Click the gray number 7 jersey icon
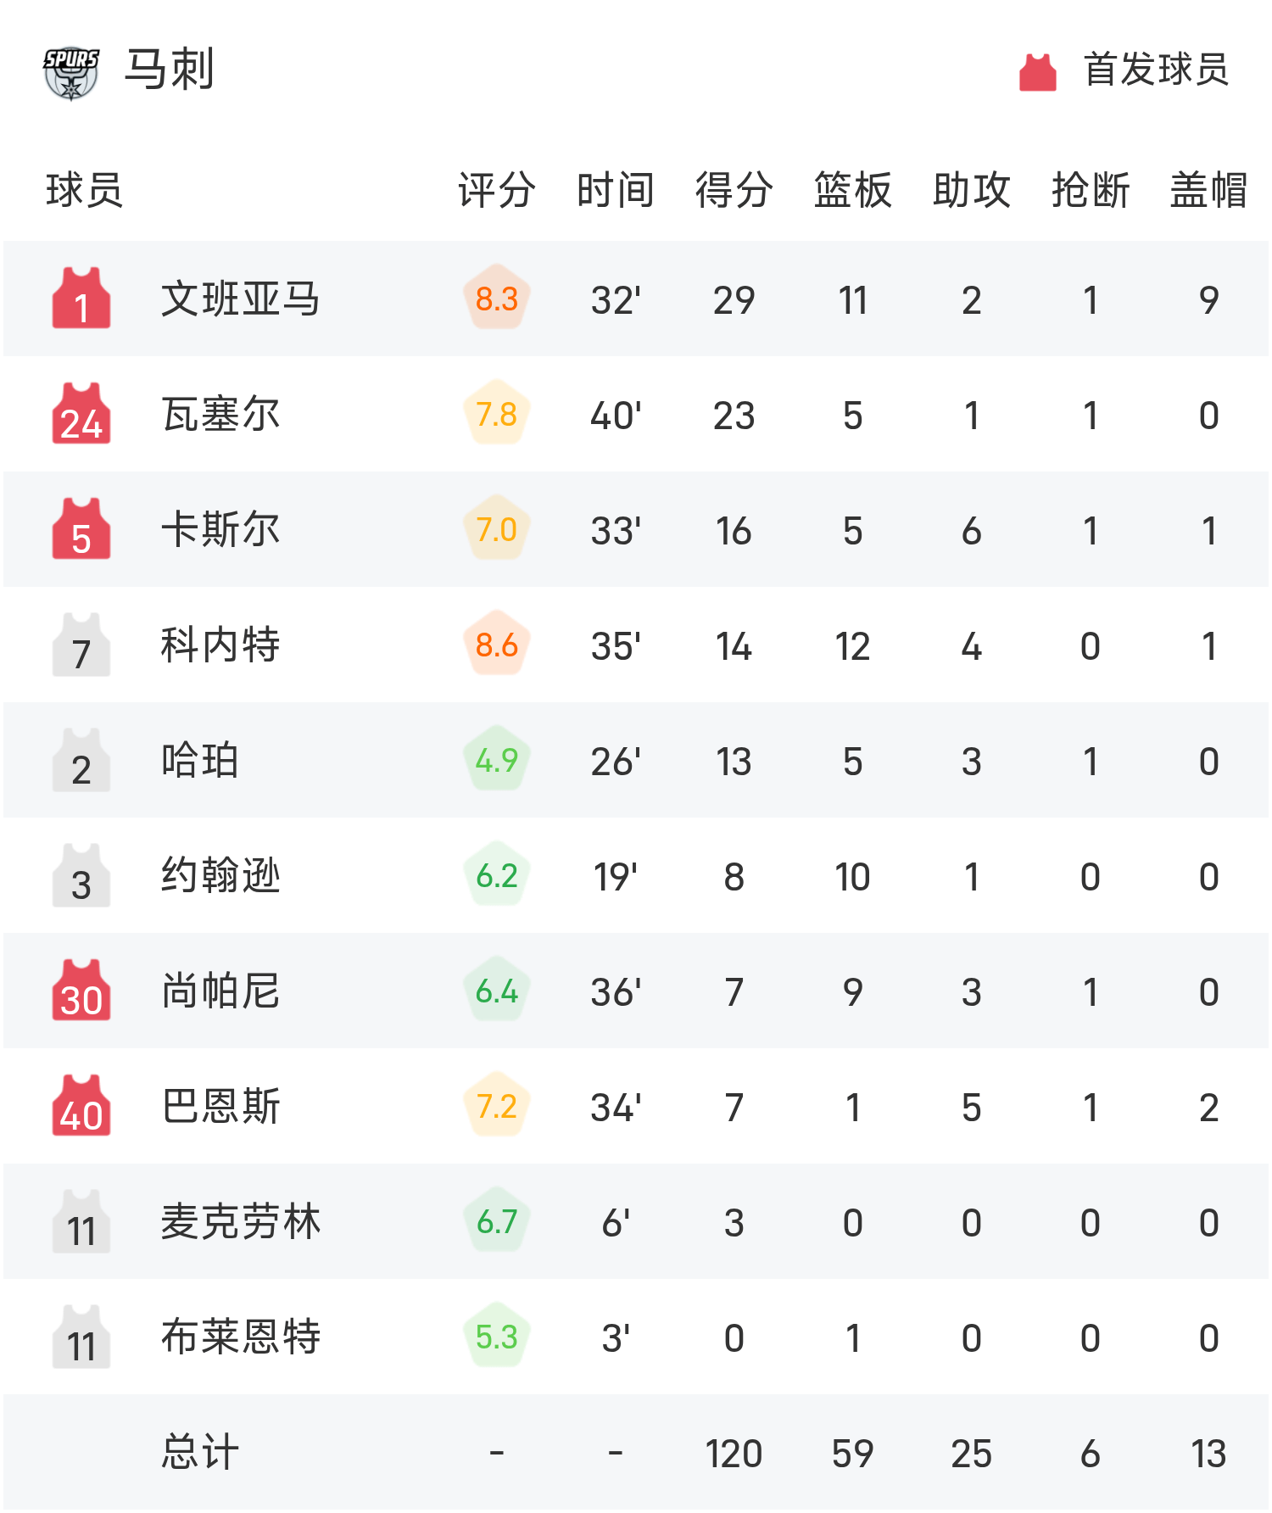Viewport: 1272px width, 1513px height. [x=81, y=645]
